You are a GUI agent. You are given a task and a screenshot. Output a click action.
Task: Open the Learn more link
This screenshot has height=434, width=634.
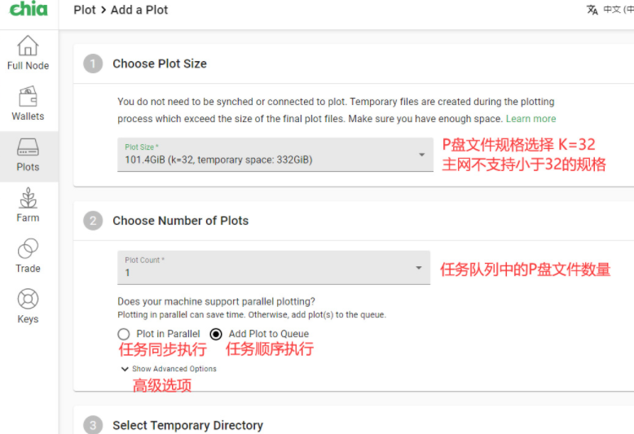coord(531,119)
